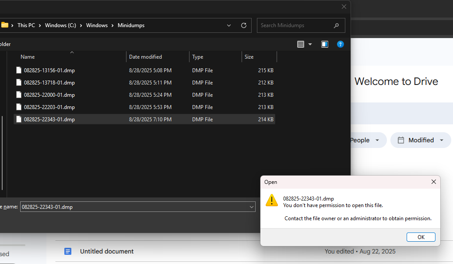Image resolution: width=453 pixels, height=264 pixels.
Task: Open the Modified filter dropdown in Drive
Action: tap(442, 140)
